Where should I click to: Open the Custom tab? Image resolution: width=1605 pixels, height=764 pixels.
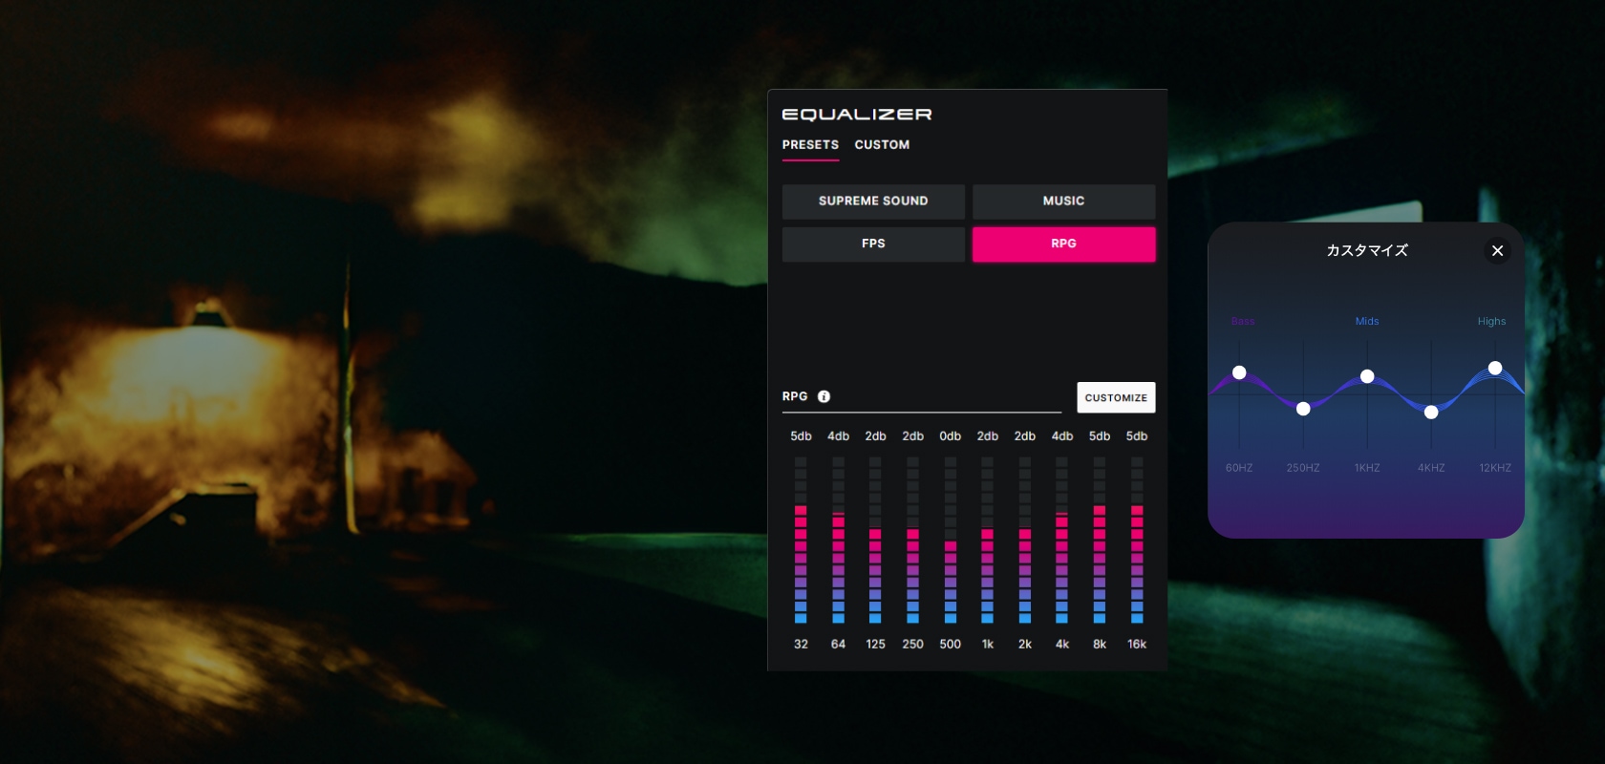882,145
